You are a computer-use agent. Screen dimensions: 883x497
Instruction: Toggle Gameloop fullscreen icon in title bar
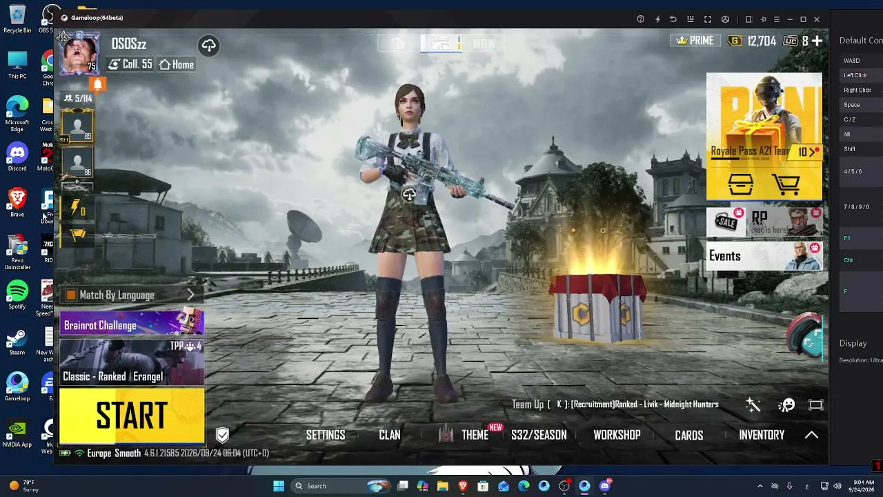pyautogui.click(x=708, y=19)
